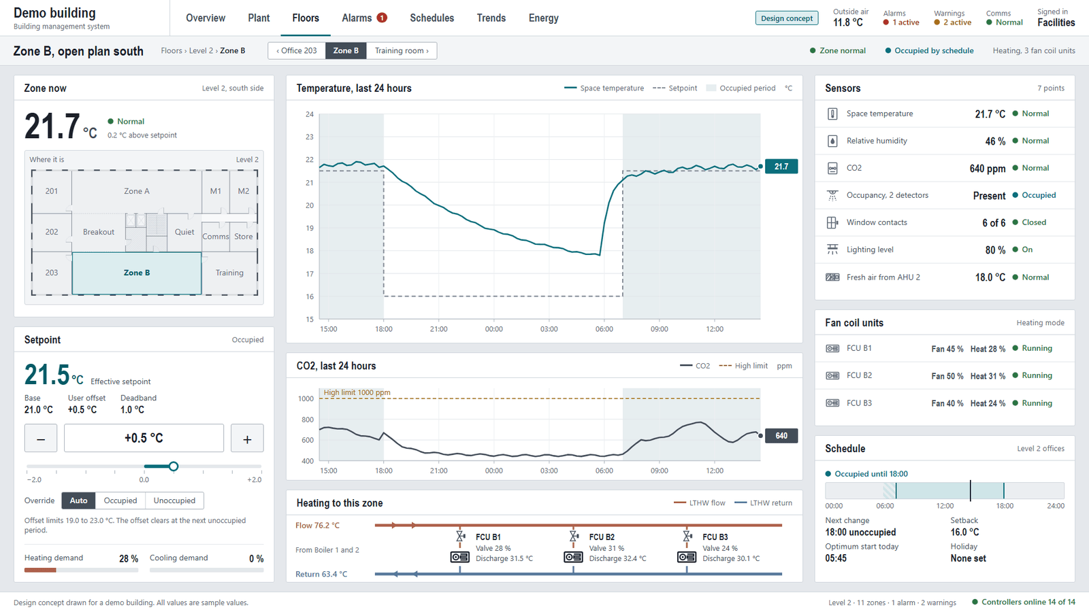Decrease setpoint offset with minus button
Viewport: 1089px width, 612px height.
(x=41, y=439)
